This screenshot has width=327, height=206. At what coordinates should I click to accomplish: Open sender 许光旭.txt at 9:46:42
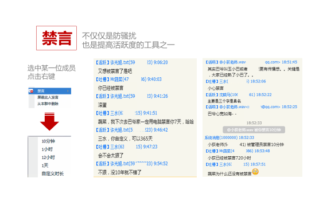pyautogui.click(x=132, y=130)
